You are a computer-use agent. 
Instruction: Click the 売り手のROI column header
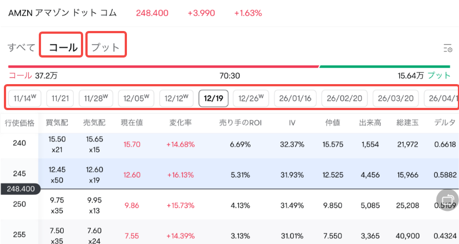[241, 123]
